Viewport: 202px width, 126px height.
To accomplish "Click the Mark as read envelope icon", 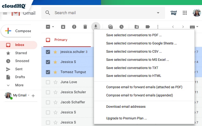I will (x=110, y=27).
